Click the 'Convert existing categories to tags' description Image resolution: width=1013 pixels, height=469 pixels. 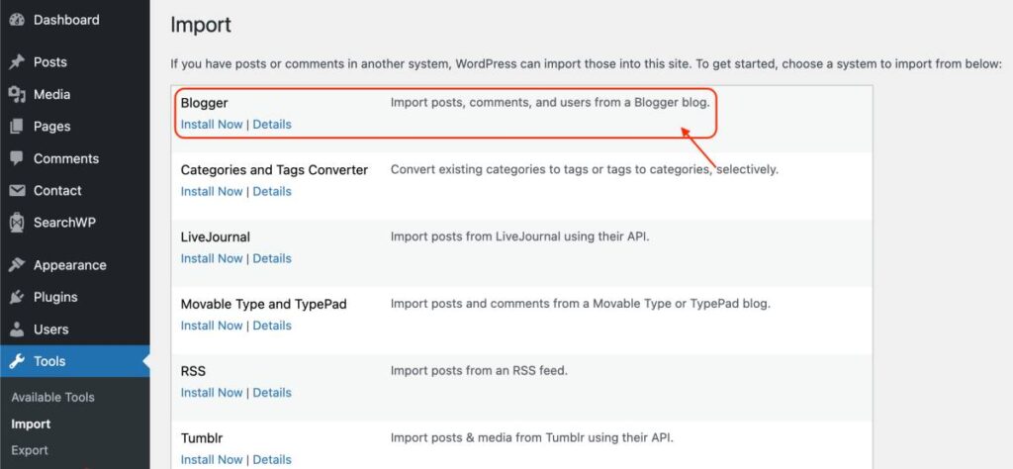tap(584, 170)
